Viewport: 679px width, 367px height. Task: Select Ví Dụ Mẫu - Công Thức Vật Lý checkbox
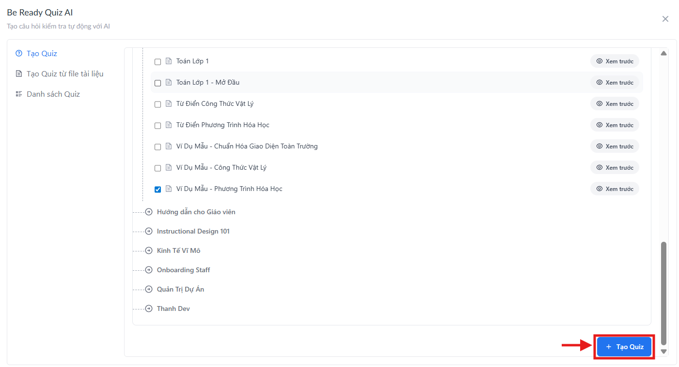coord(158,168)
